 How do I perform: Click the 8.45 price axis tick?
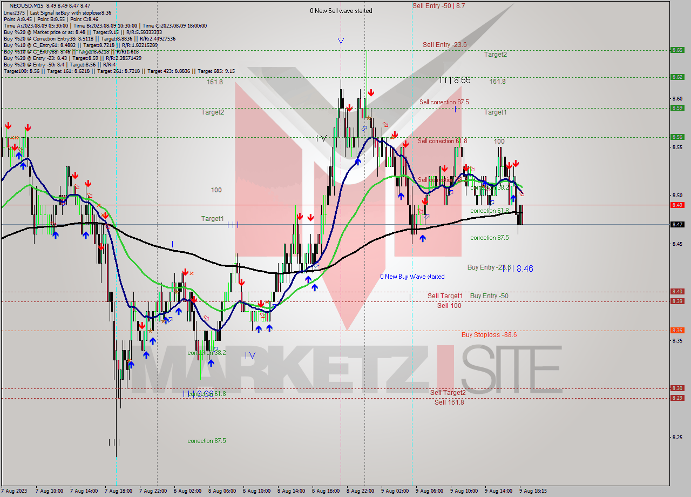point(677,244)
